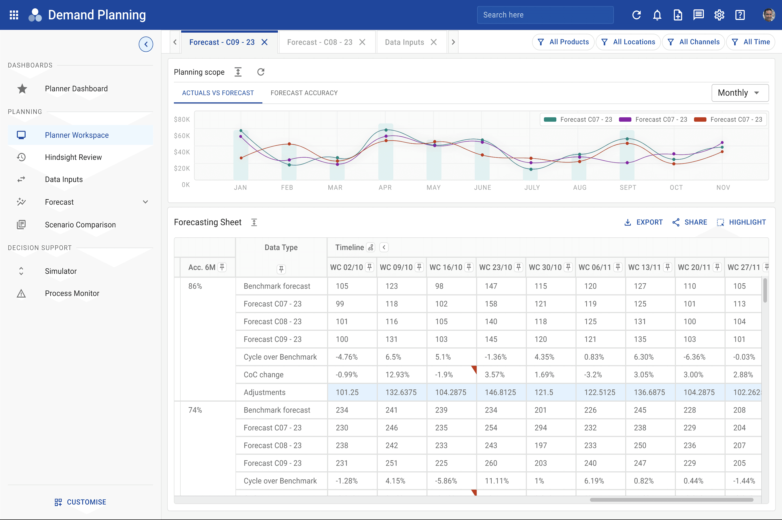Click the Export button
The image size is (782, 520).
coord(643,222)
